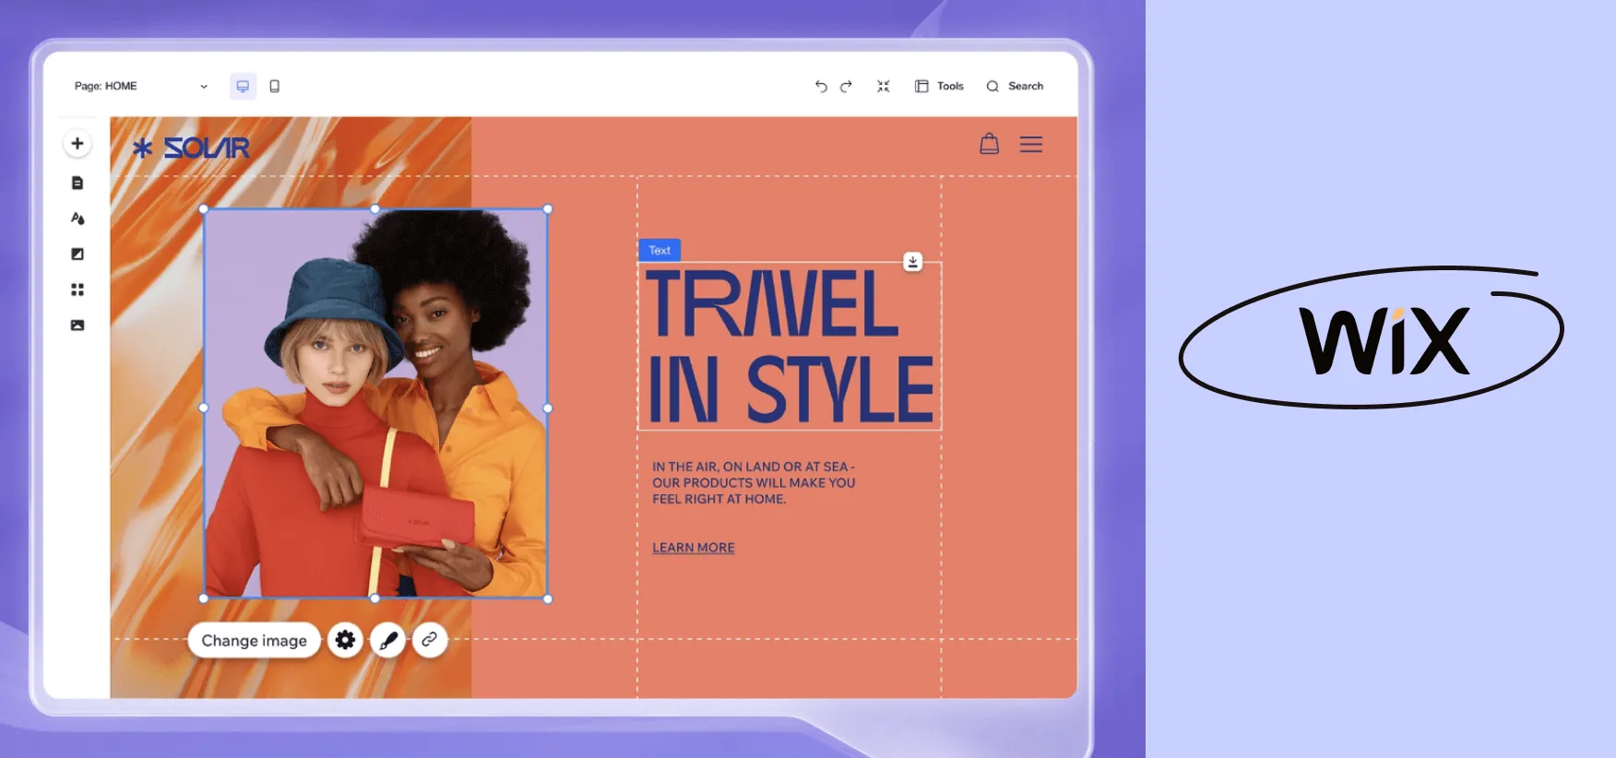The image size is (1616, 758).
Task: Select the TRAVEL IN STYLE heading
Action: [790, 346]
